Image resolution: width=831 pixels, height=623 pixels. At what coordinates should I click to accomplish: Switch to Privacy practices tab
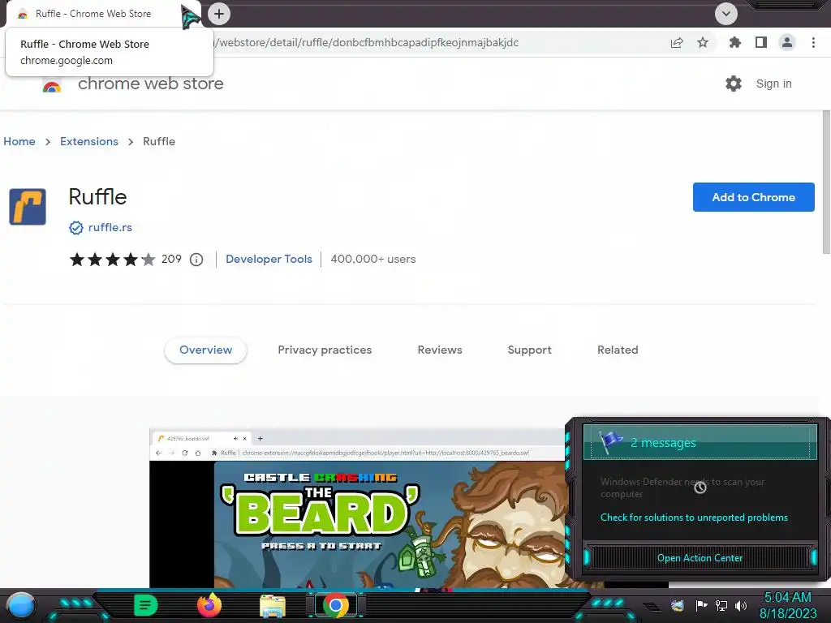pyautogui.click(x=325, y=350)
